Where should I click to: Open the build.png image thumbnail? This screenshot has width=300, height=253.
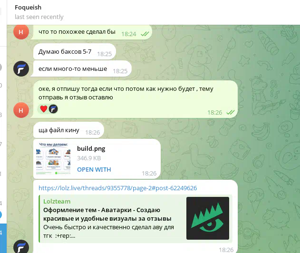point(53,158)
